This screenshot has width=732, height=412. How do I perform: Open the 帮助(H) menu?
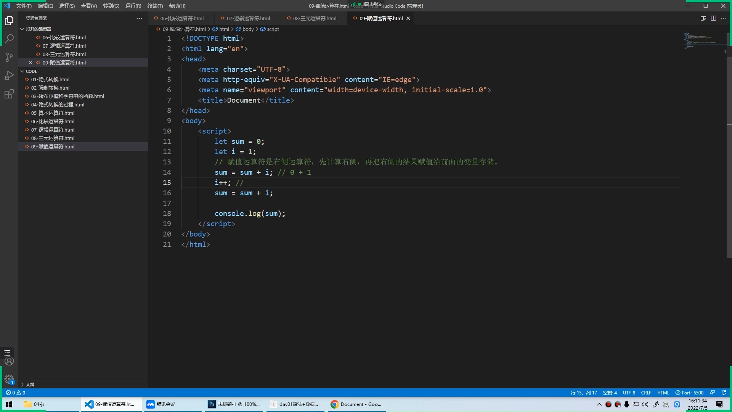[177, 6]
